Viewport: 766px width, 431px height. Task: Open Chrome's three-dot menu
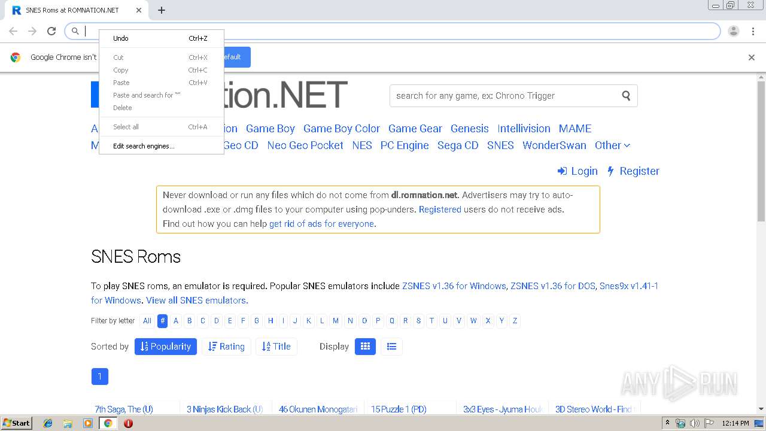click(753, 31)
